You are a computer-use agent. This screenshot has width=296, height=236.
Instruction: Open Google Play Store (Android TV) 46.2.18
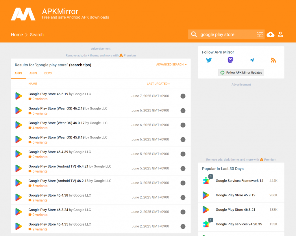(x=58, y=181)
